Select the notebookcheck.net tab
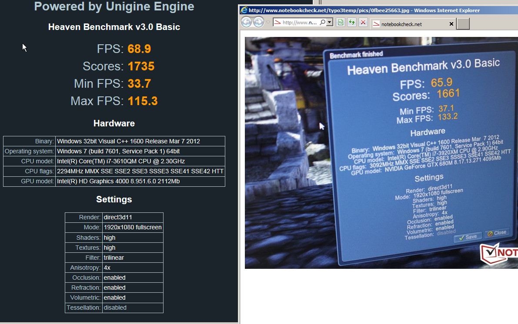518x324 pixels. (x=413, y=24)
